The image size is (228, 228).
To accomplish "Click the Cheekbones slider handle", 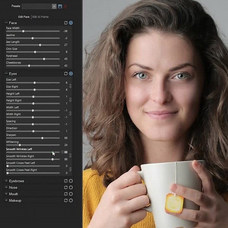I will pos(29,66).
